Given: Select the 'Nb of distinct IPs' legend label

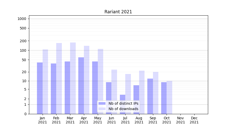Looking at the screenshot, I should pos(123,103).
